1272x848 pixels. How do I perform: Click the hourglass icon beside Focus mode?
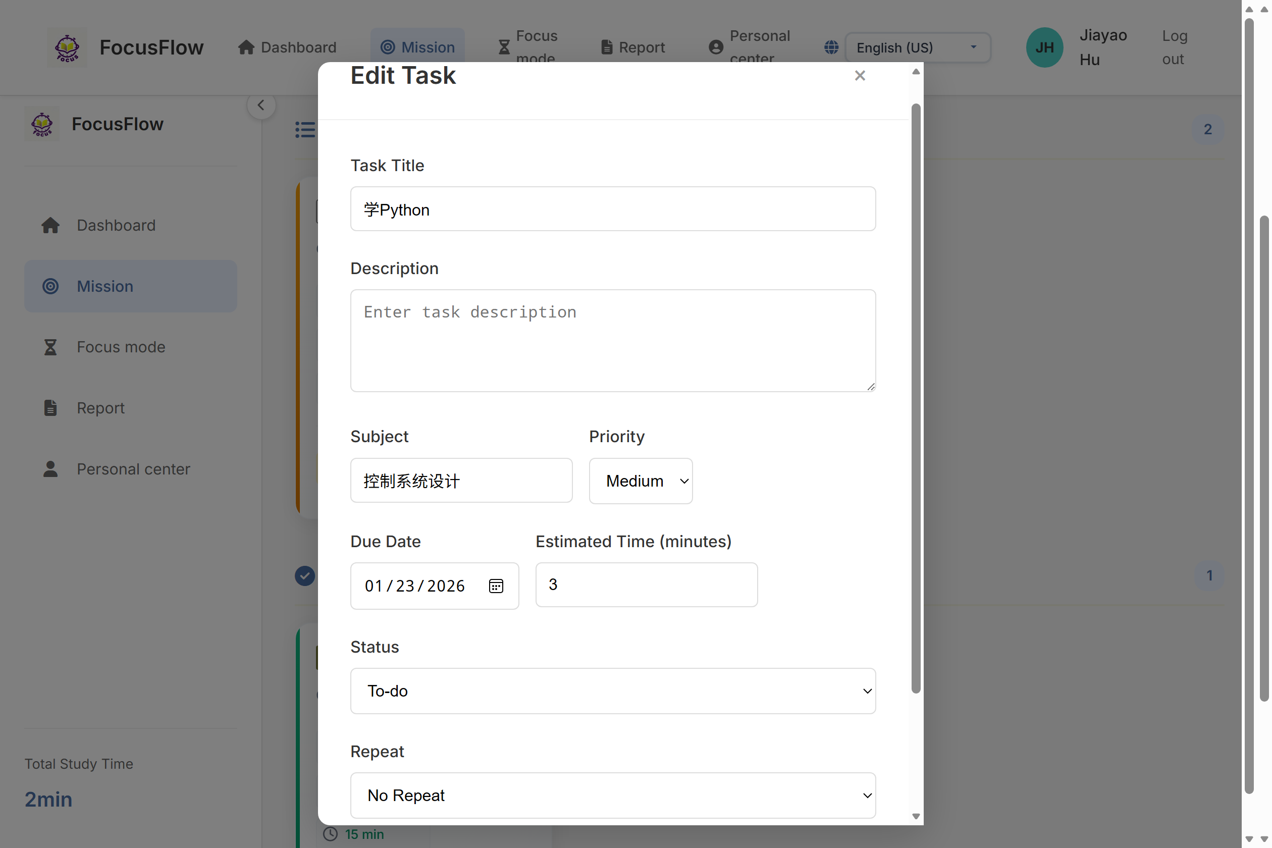(x=50, y=347)
